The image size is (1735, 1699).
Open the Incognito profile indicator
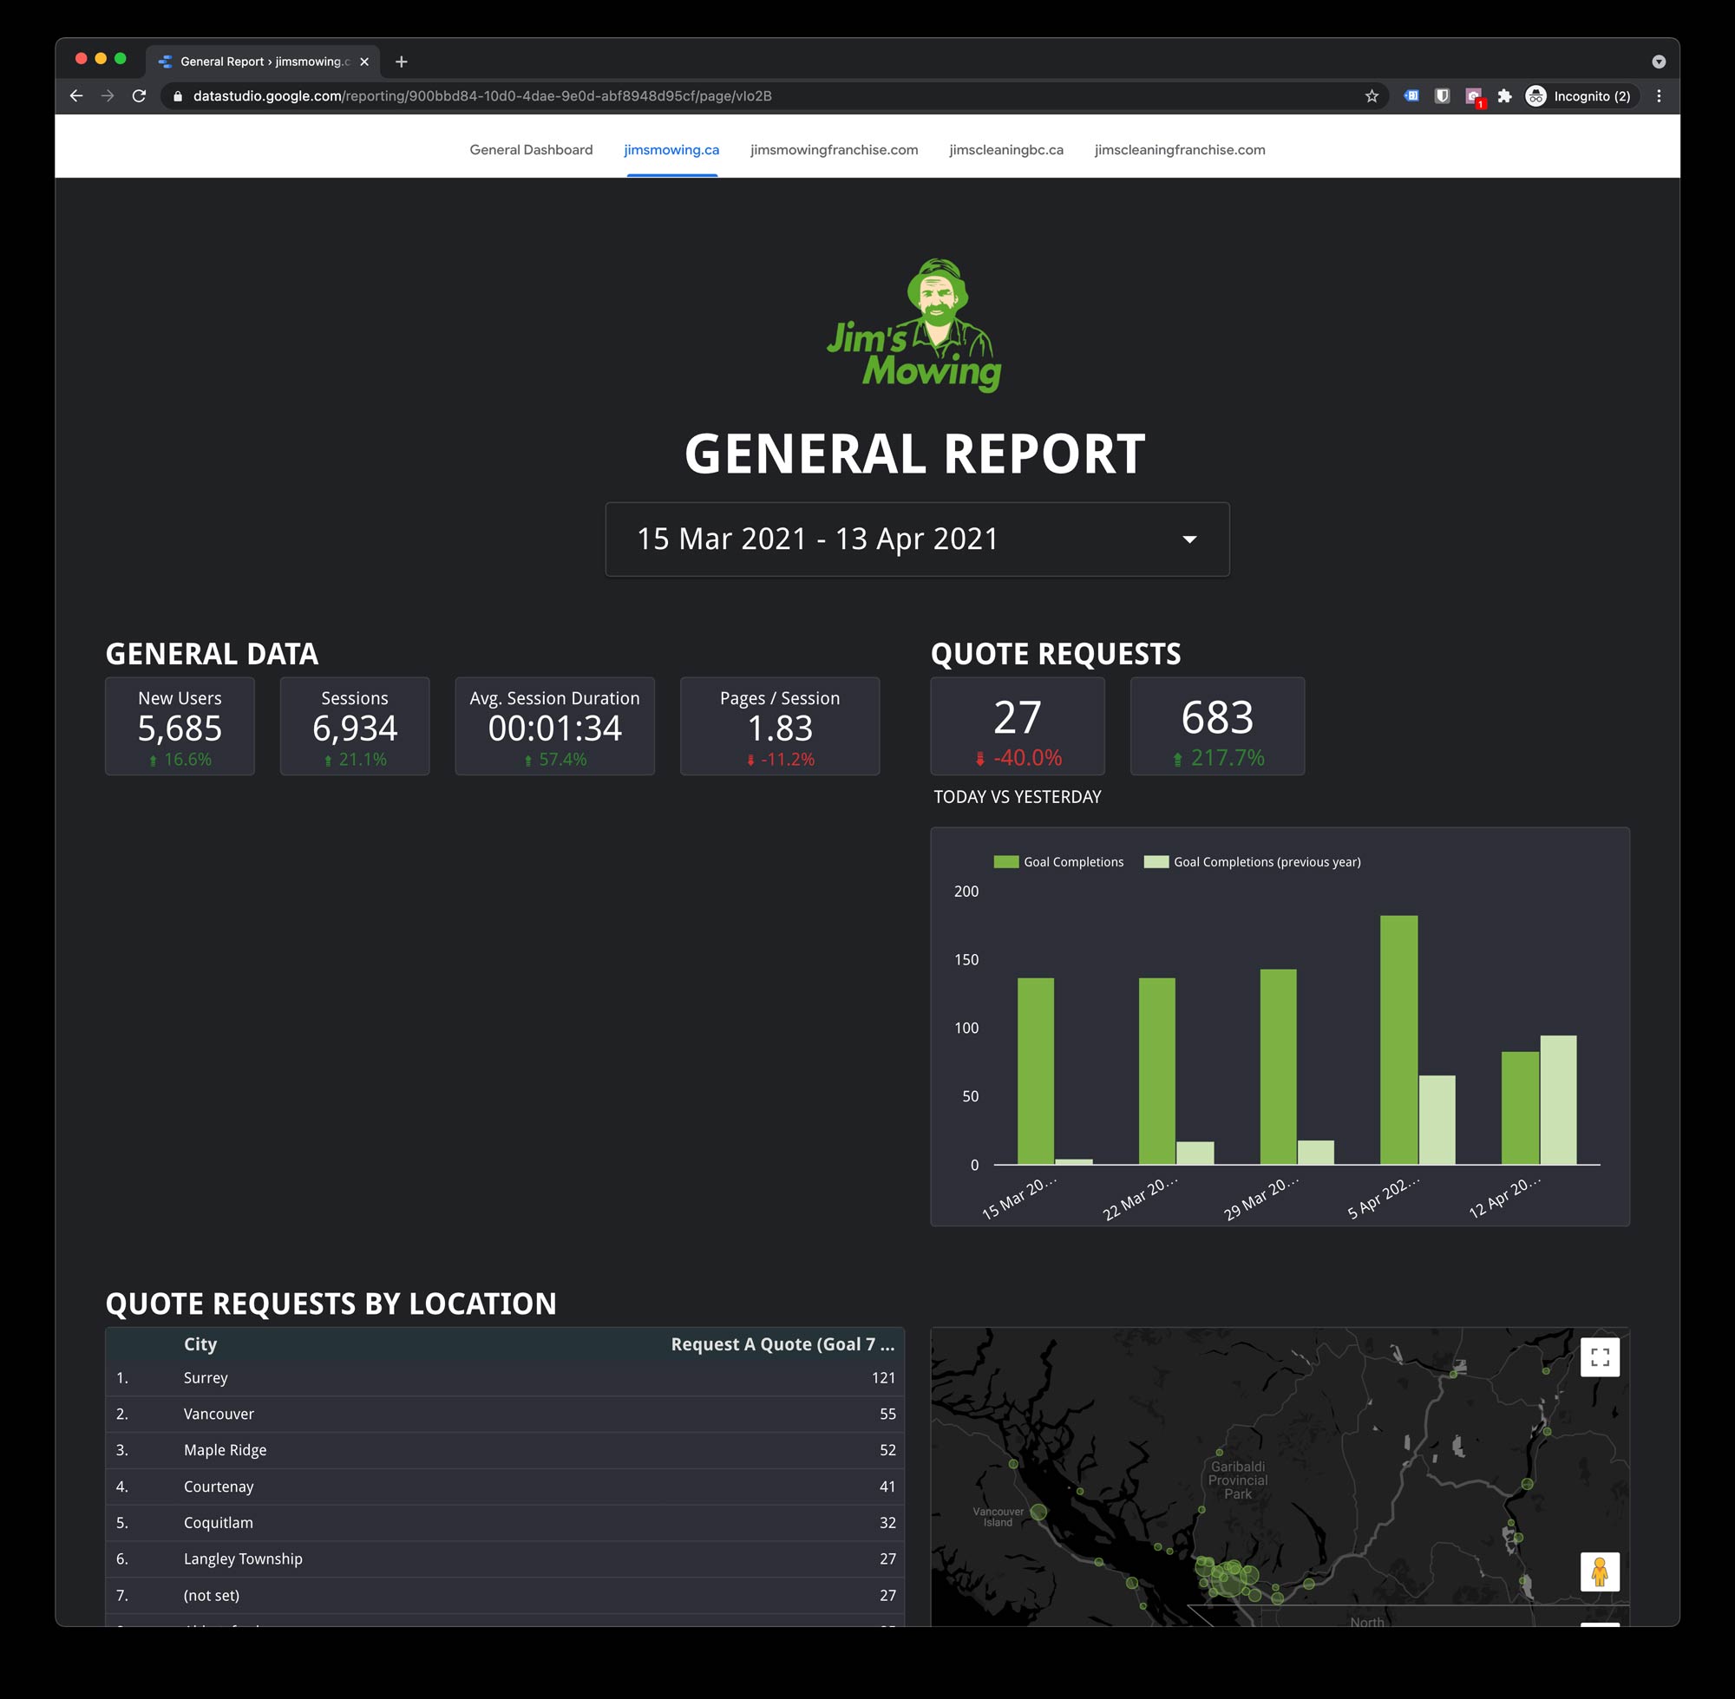coord(1580,96)
